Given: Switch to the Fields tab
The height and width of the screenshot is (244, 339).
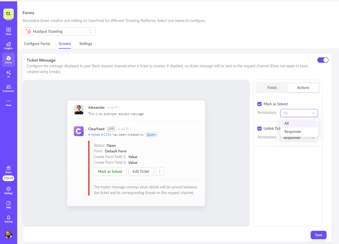Looking at the screenshot, I should [272, 88].
